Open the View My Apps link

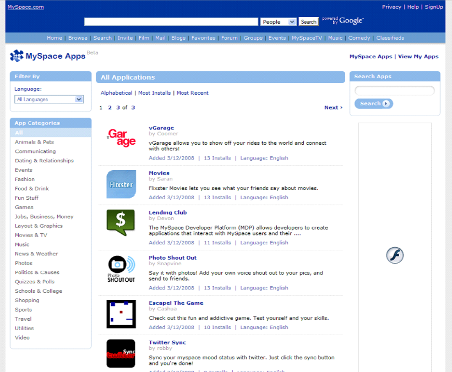click(418, 57)
